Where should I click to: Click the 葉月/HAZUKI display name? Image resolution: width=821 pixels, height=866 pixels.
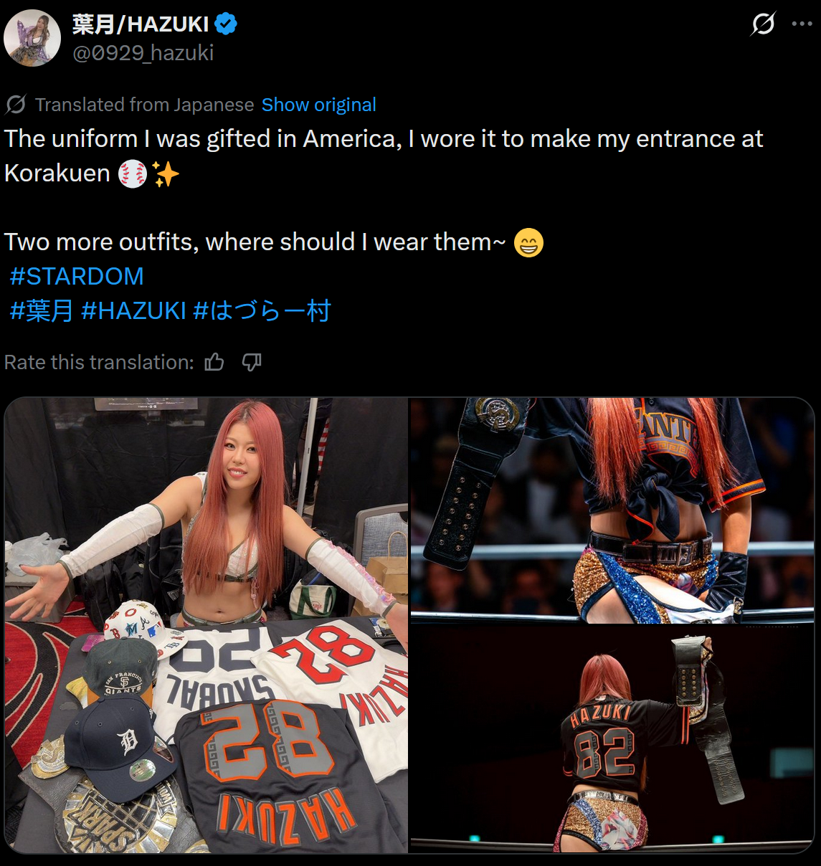pyautogui.click(x=141, y=24)
